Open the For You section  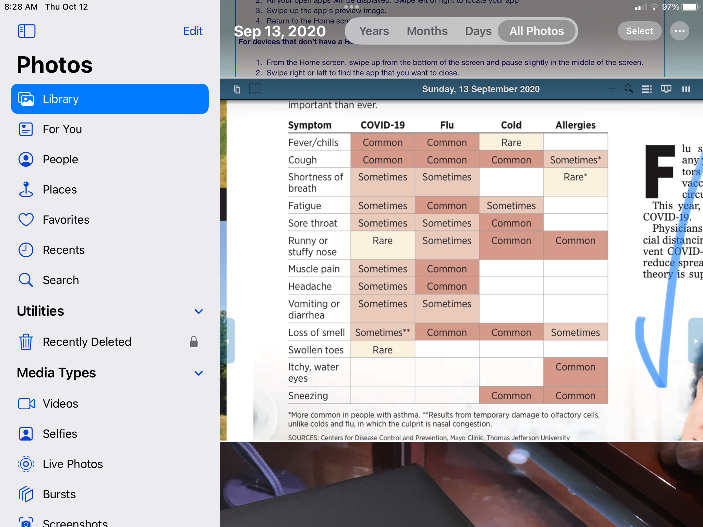62,129
